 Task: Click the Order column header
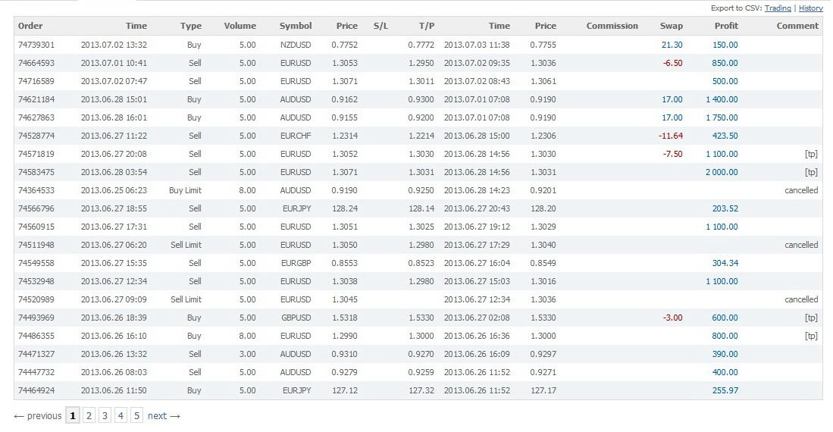pos(30,26)
